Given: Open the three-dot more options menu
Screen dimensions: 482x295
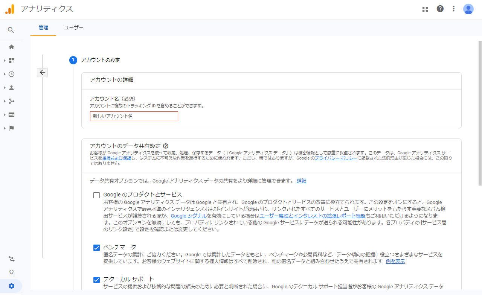Looking at the screenshot, I should click(454, 9).
